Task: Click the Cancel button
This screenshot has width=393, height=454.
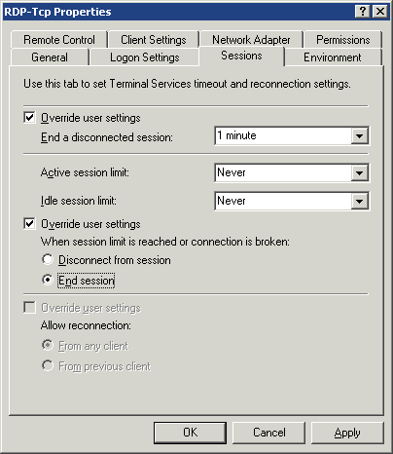Action: [x=268, y=433]
